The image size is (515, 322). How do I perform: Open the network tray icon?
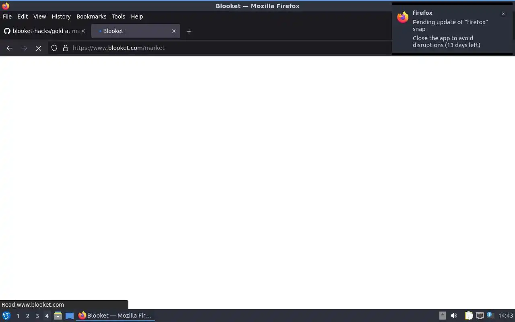coord(480,316)
